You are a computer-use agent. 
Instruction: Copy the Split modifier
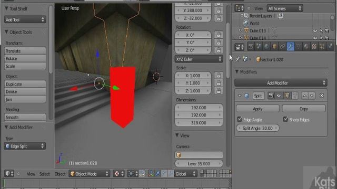[304, 109]
